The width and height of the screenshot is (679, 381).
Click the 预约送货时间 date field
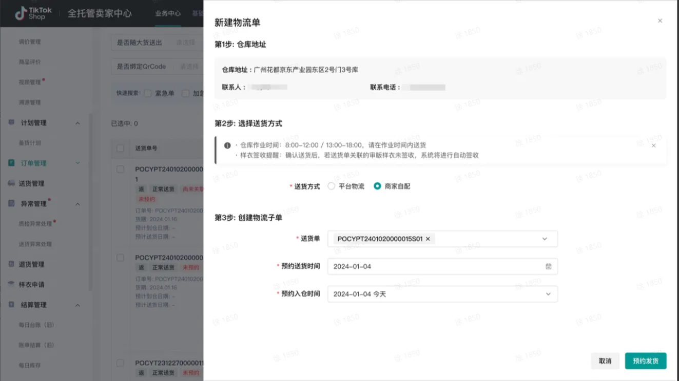coord(442,266)
